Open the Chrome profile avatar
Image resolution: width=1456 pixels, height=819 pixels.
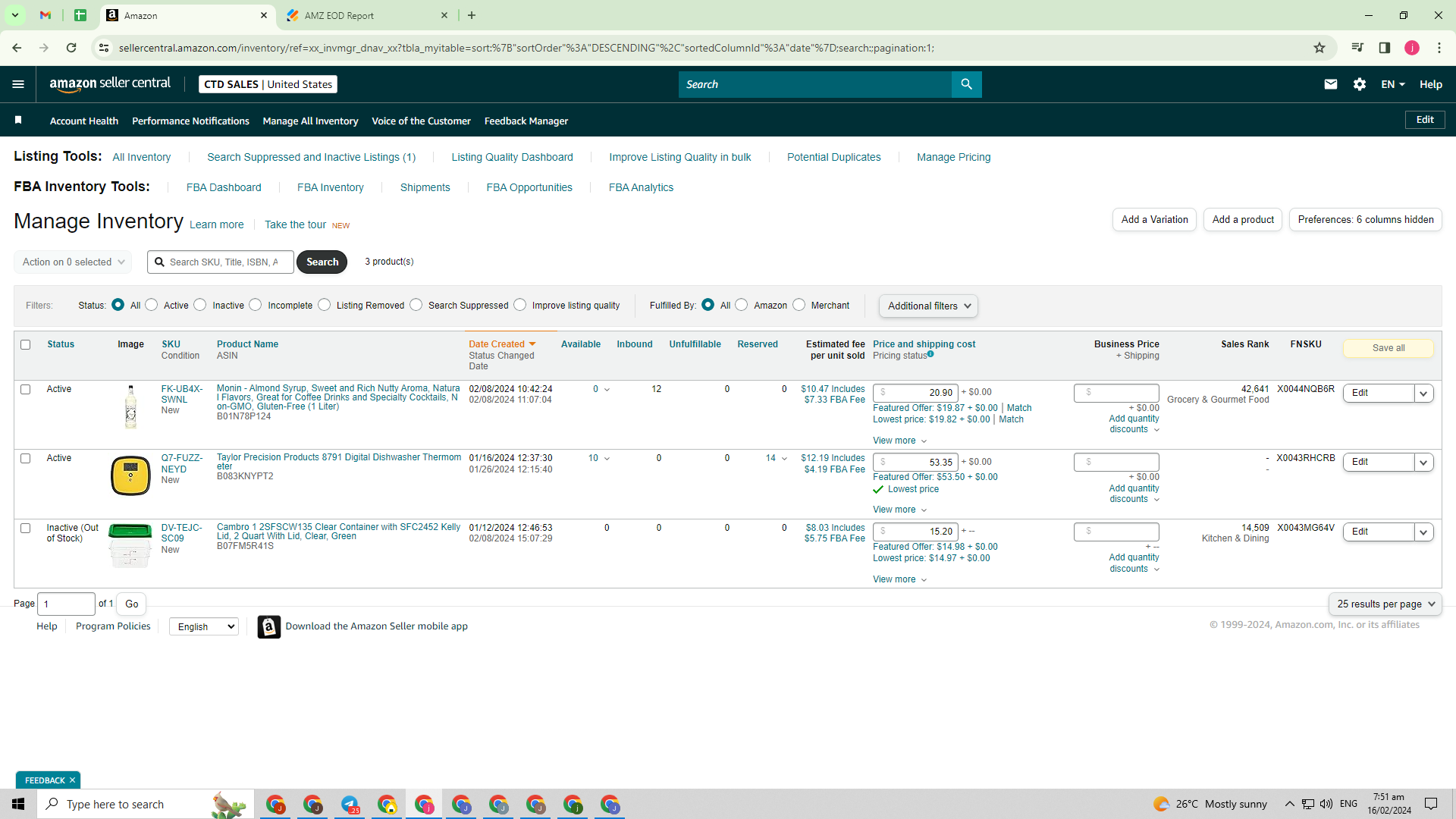click(1412, 48)
